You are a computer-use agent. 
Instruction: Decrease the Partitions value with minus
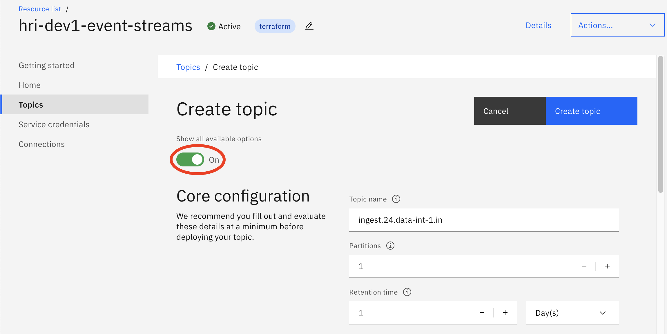coord(584,266)
